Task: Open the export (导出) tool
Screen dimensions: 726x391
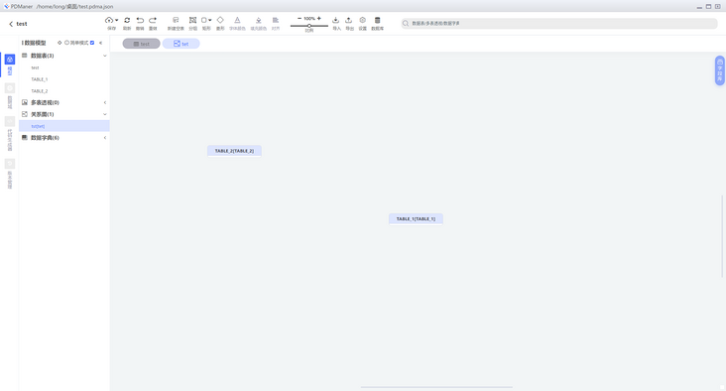Action: click(x=349, y=20)
